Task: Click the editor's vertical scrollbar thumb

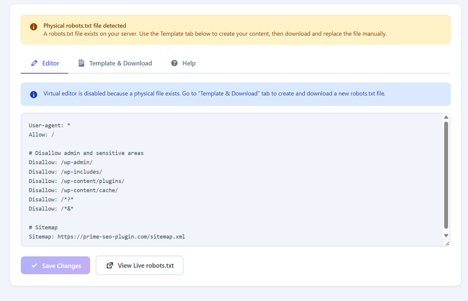Action: coord(446,175)
